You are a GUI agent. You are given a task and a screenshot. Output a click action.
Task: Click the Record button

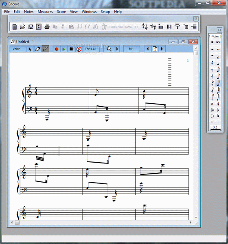pyautogui.click(x=57, y=49)
